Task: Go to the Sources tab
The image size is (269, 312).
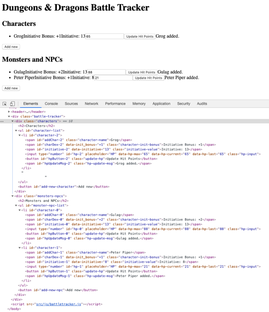Action: (71, 104)
